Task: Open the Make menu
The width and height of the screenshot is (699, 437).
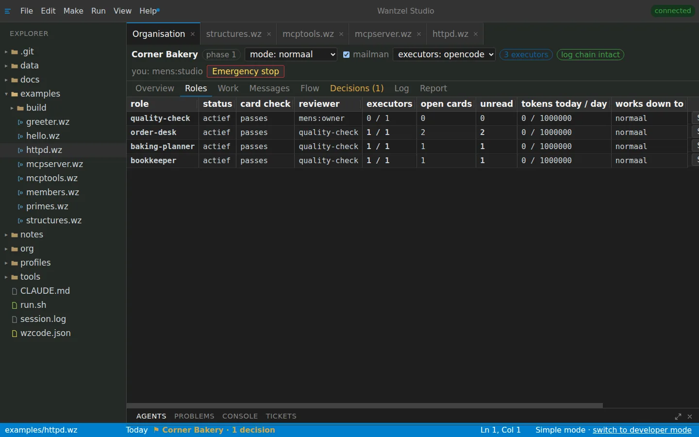Action: (x=73, y=11)
